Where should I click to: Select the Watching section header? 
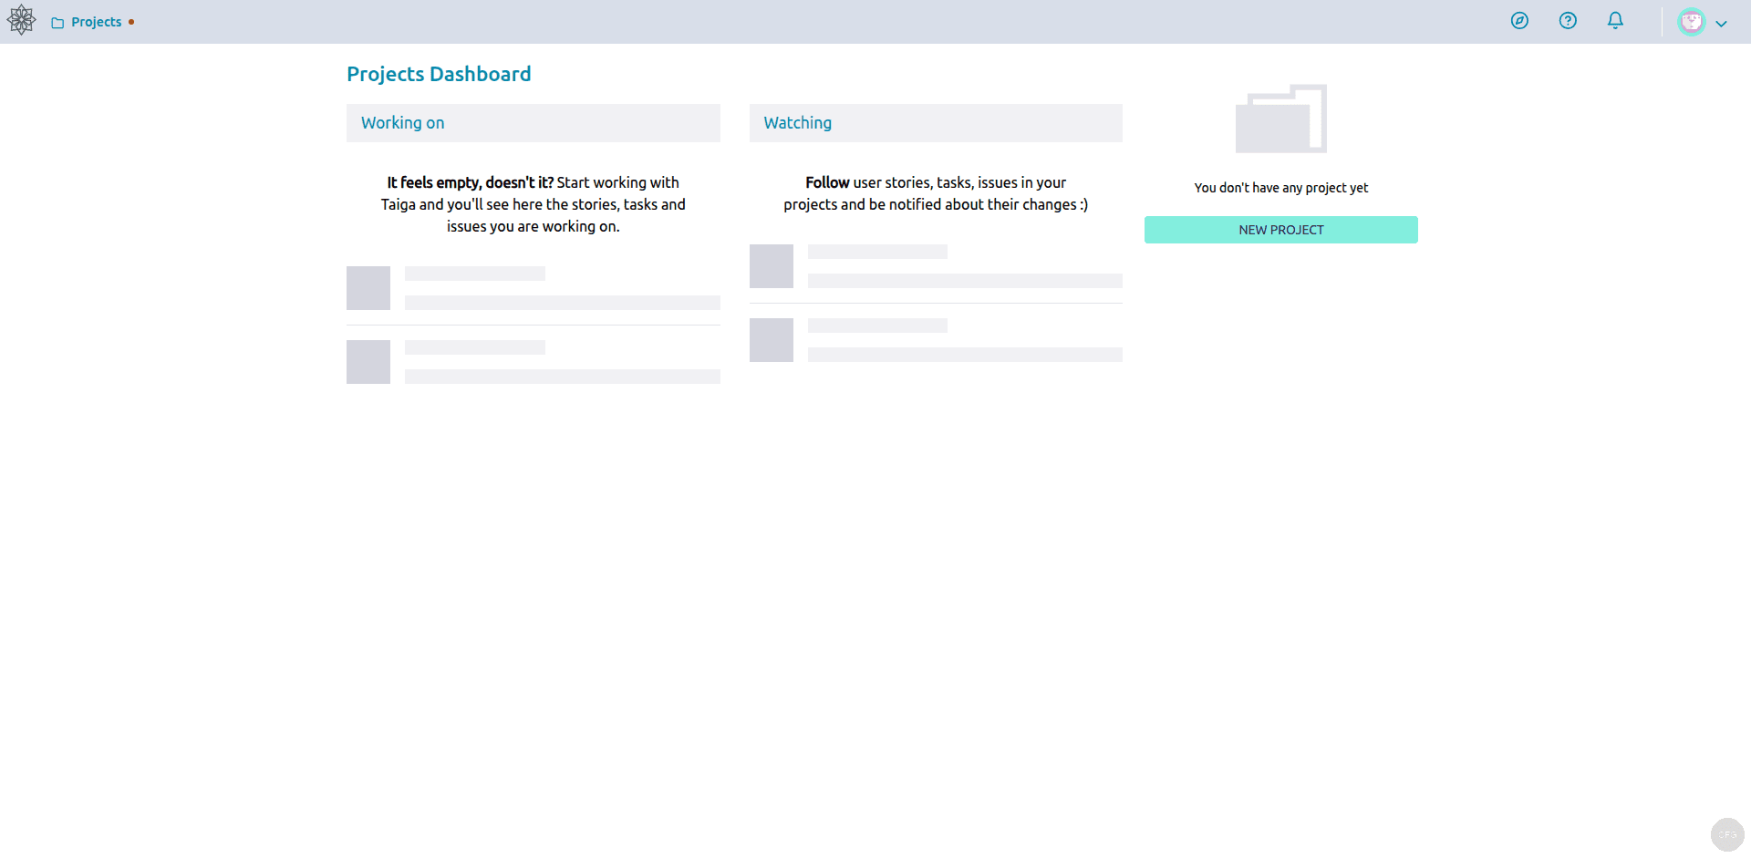[x=797, y=122]
